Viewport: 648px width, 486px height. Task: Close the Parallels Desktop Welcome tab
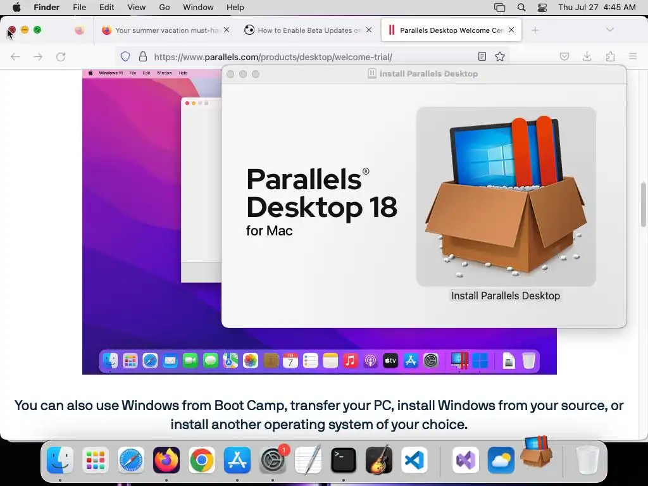(511, 30)
